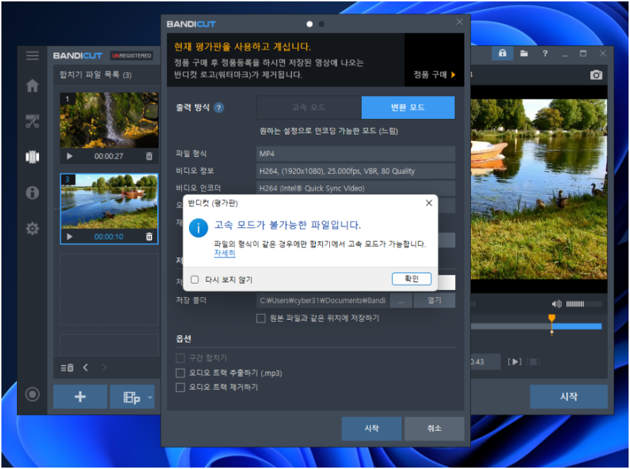Select the lake boat clip thumbnail
The height and width of the screenshot is (469, 630).
(x=109, y=202)
